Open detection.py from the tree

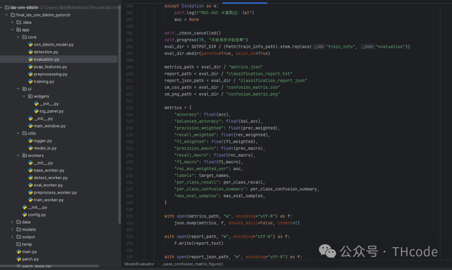46,52
